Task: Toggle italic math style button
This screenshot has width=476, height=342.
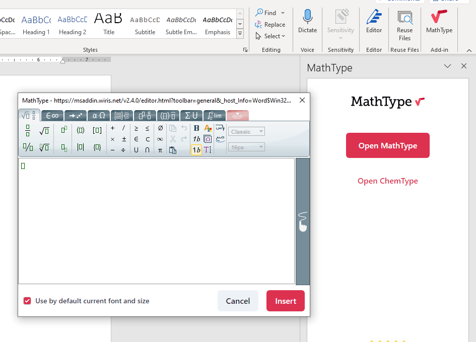Action: tap(197, 139)
